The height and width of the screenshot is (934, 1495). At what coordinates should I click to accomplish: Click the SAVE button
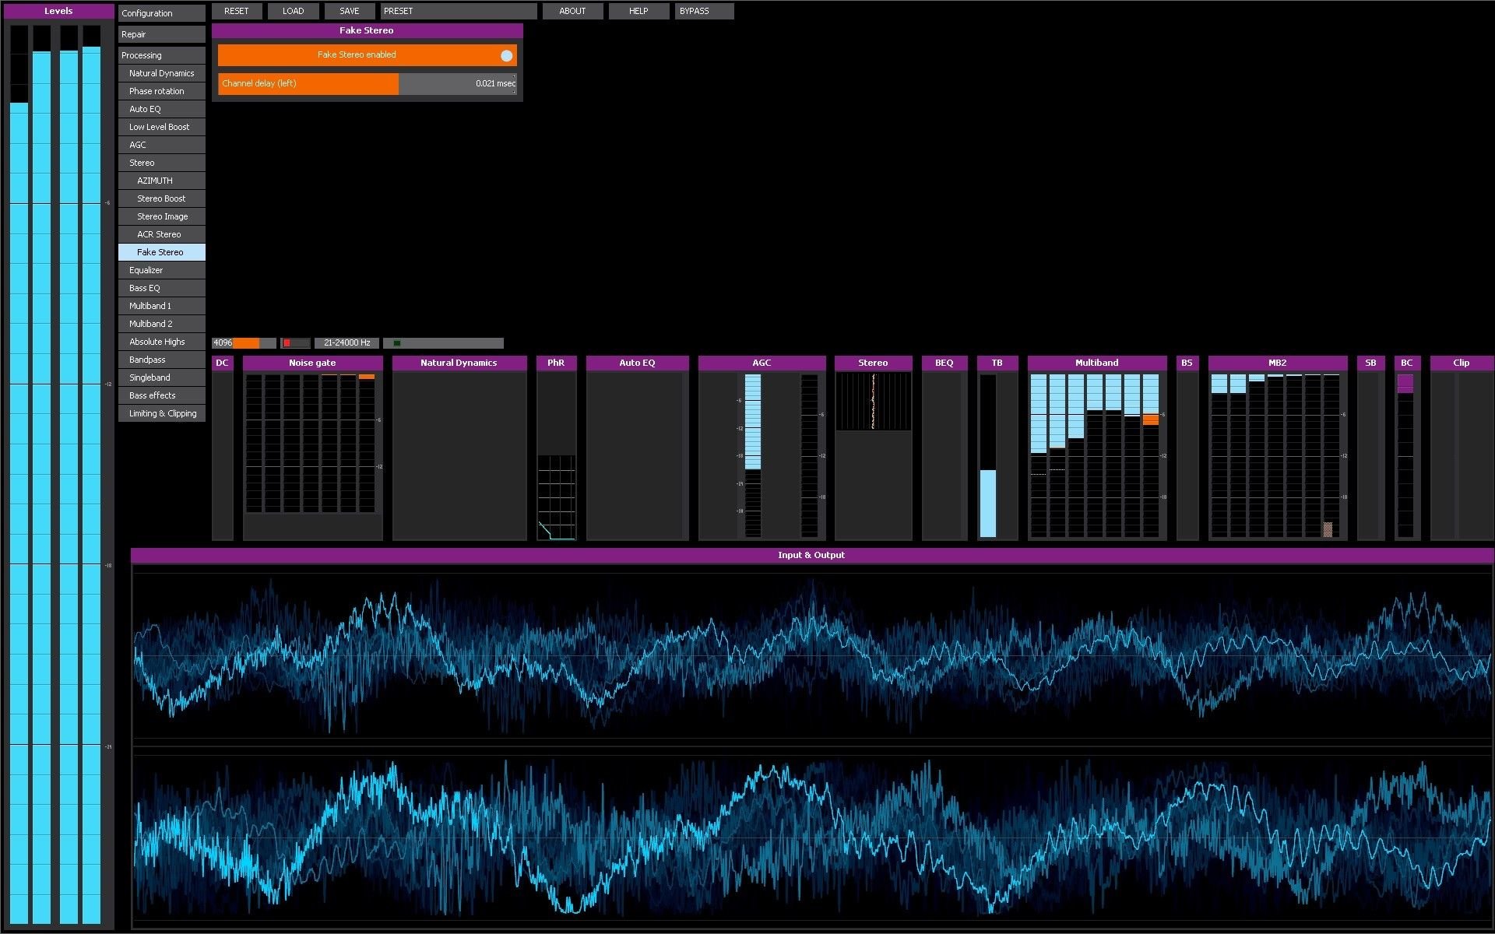(x=350, y=12)
